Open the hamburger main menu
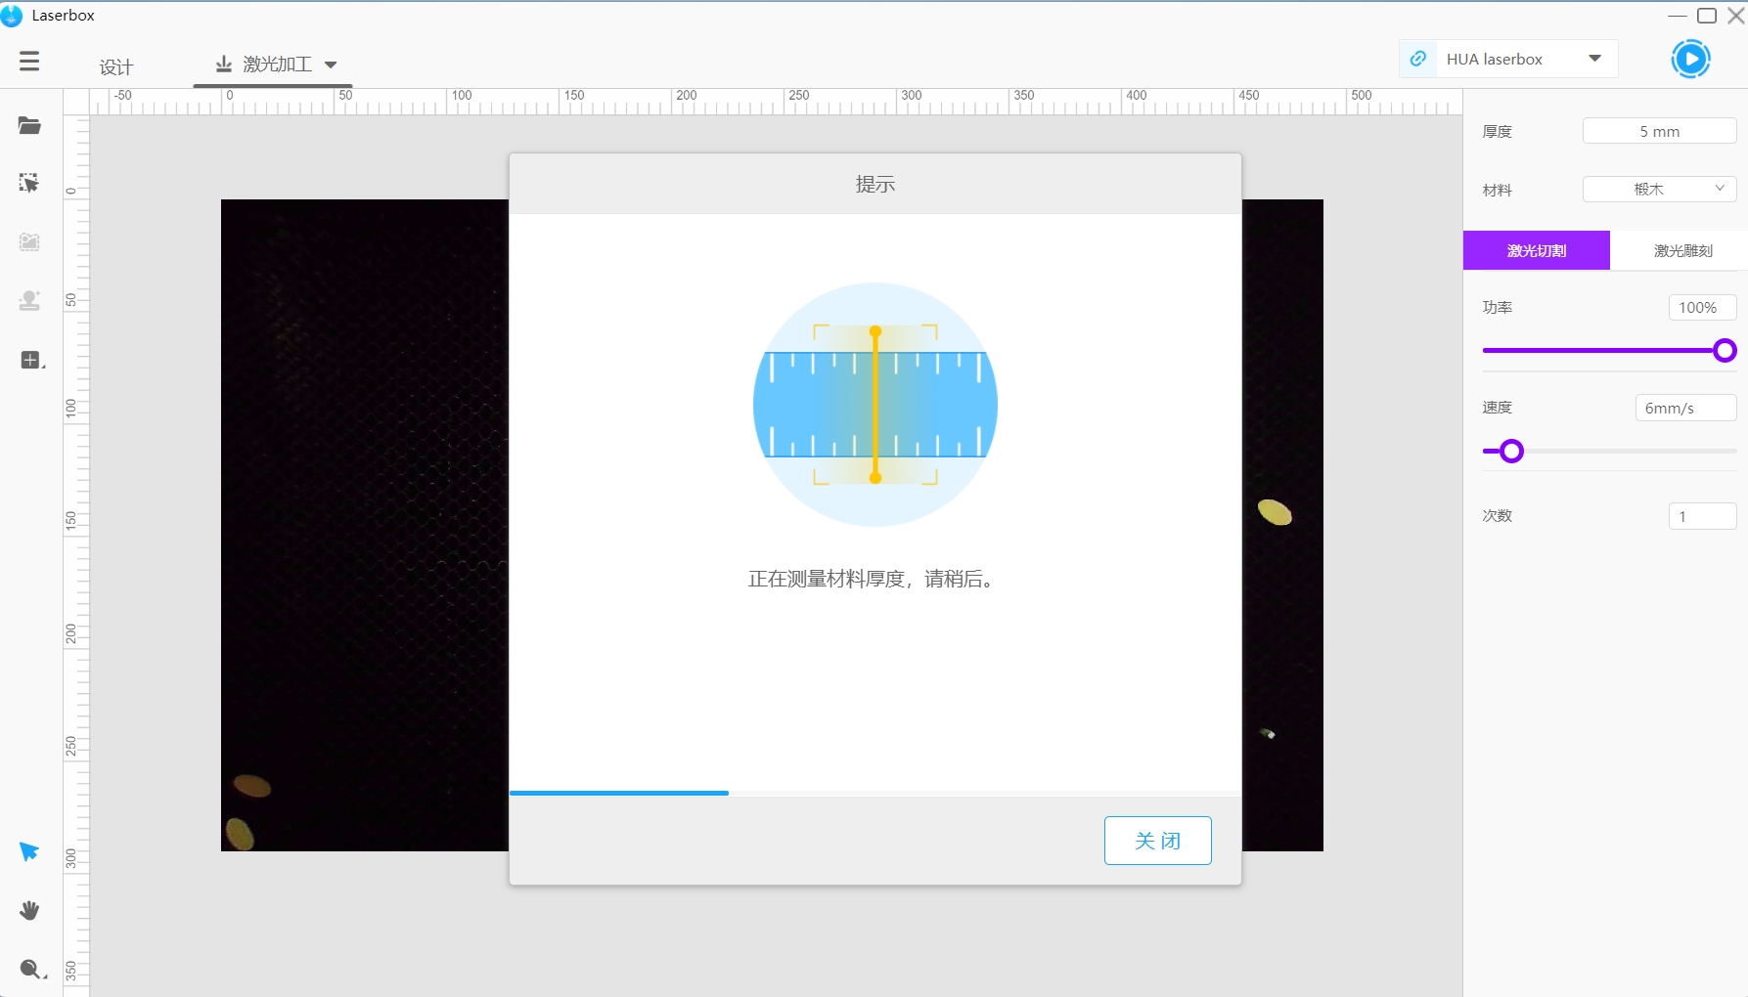The image size is (1748, 997). point(29,62)
